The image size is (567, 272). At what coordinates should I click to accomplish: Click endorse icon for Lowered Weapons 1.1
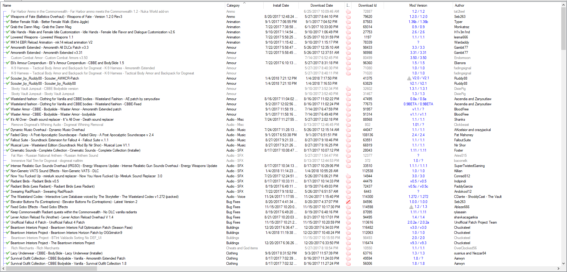coord(348,37)
